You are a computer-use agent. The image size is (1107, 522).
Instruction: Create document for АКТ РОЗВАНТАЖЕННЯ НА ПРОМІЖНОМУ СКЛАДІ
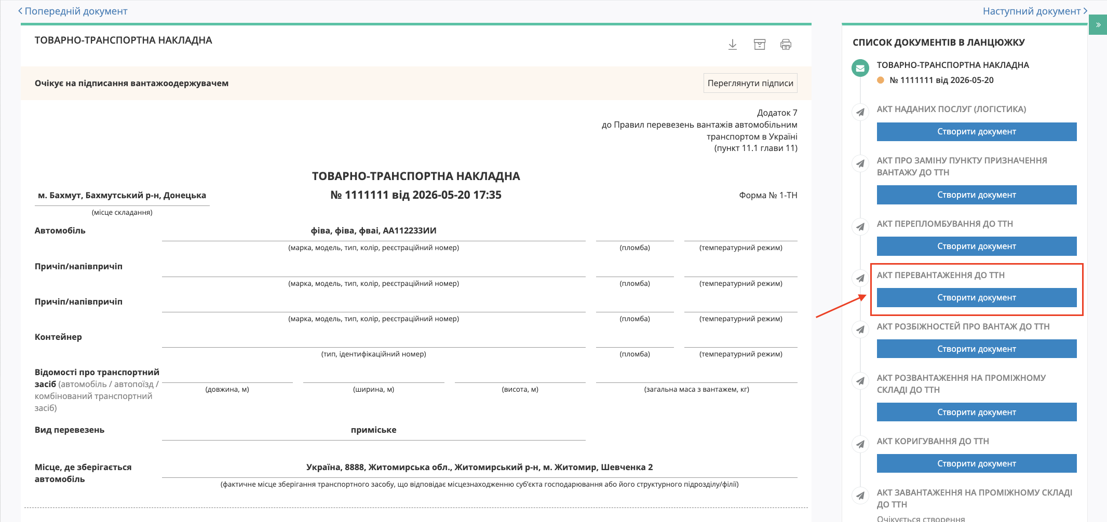point(977,413)
